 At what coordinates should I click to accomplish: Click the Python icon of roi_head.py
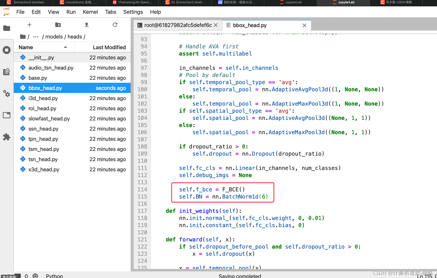23,108
